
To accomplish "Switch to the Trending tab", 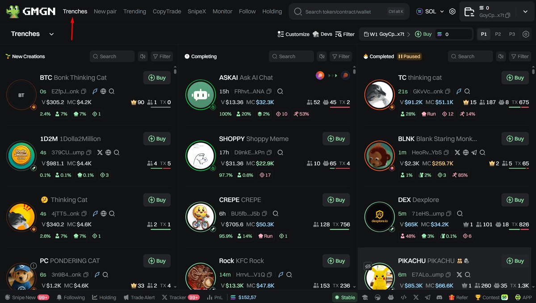I will pyautogui.click(x=134, y=11).
